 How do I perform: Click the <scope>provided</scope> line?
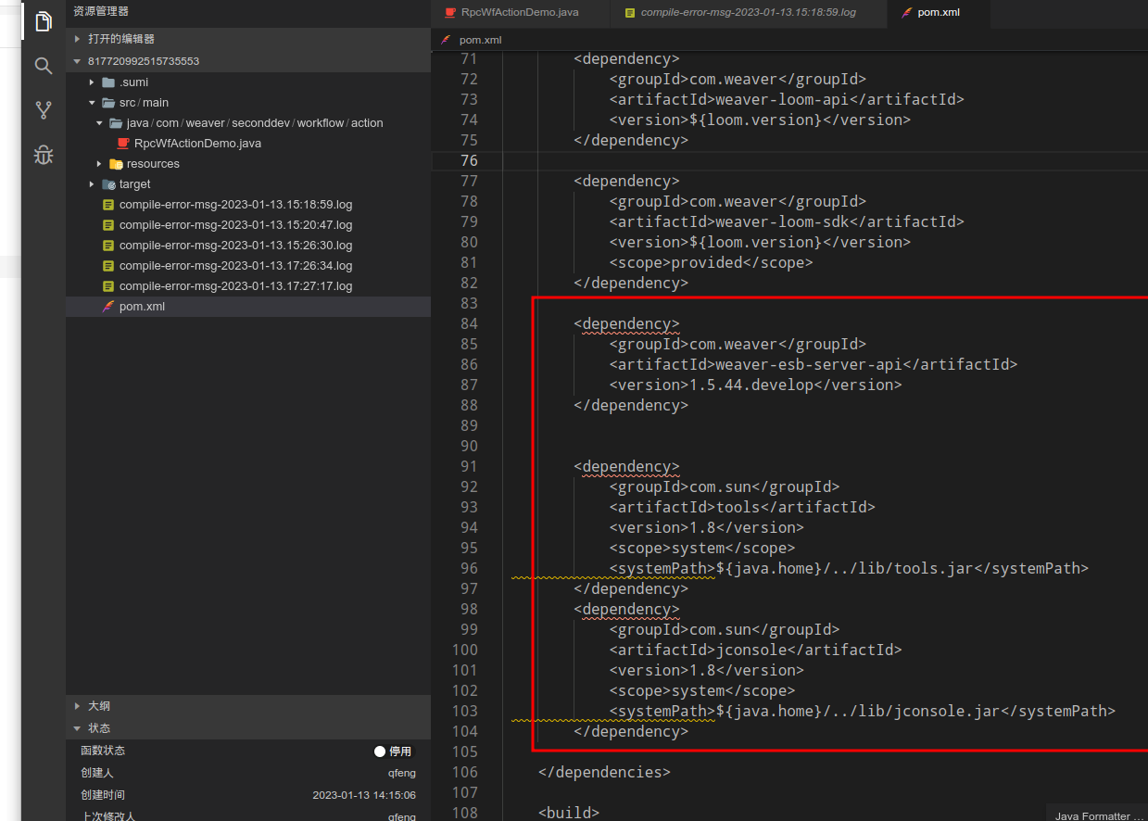pyautogui.click(x=711, y=262)
